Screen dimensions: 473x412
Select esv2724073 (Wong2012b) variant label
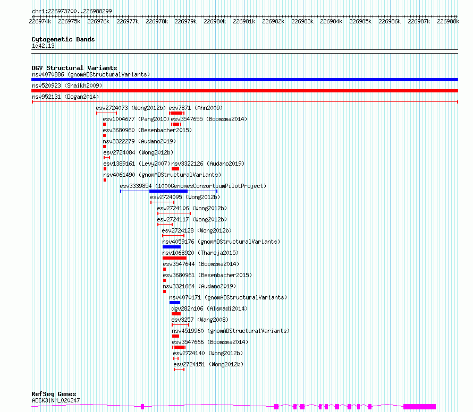click(x=131, y=108)
